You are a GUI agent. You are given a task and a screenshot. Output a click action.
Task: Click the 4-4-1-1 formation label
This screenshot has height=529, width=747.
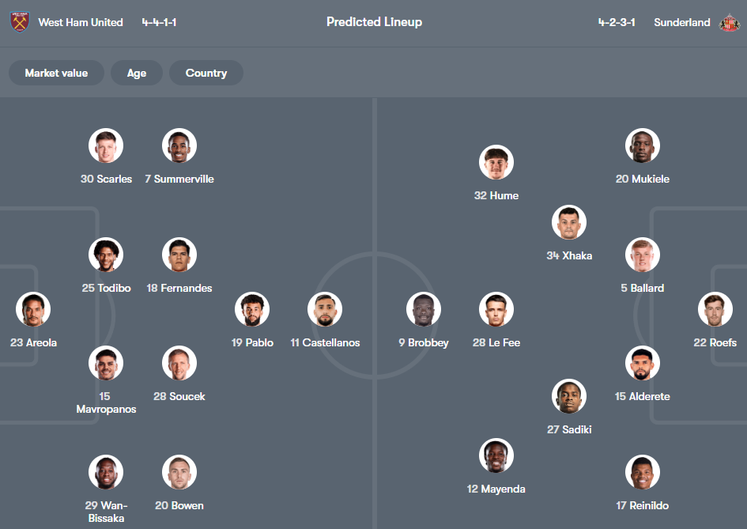(159, 22)
